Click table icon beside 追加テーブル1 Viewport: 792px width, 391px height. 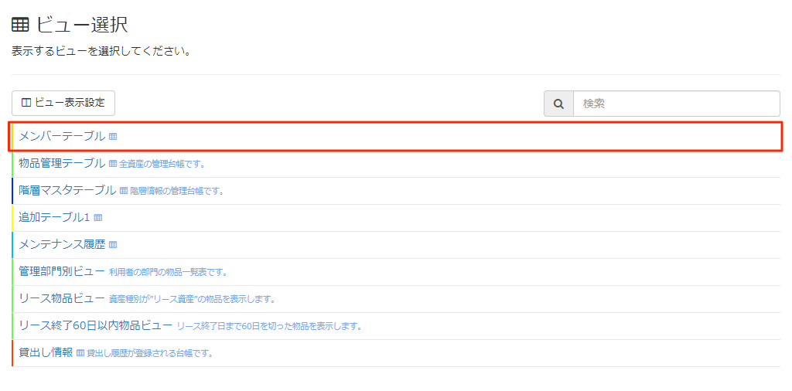coord(98,218)
